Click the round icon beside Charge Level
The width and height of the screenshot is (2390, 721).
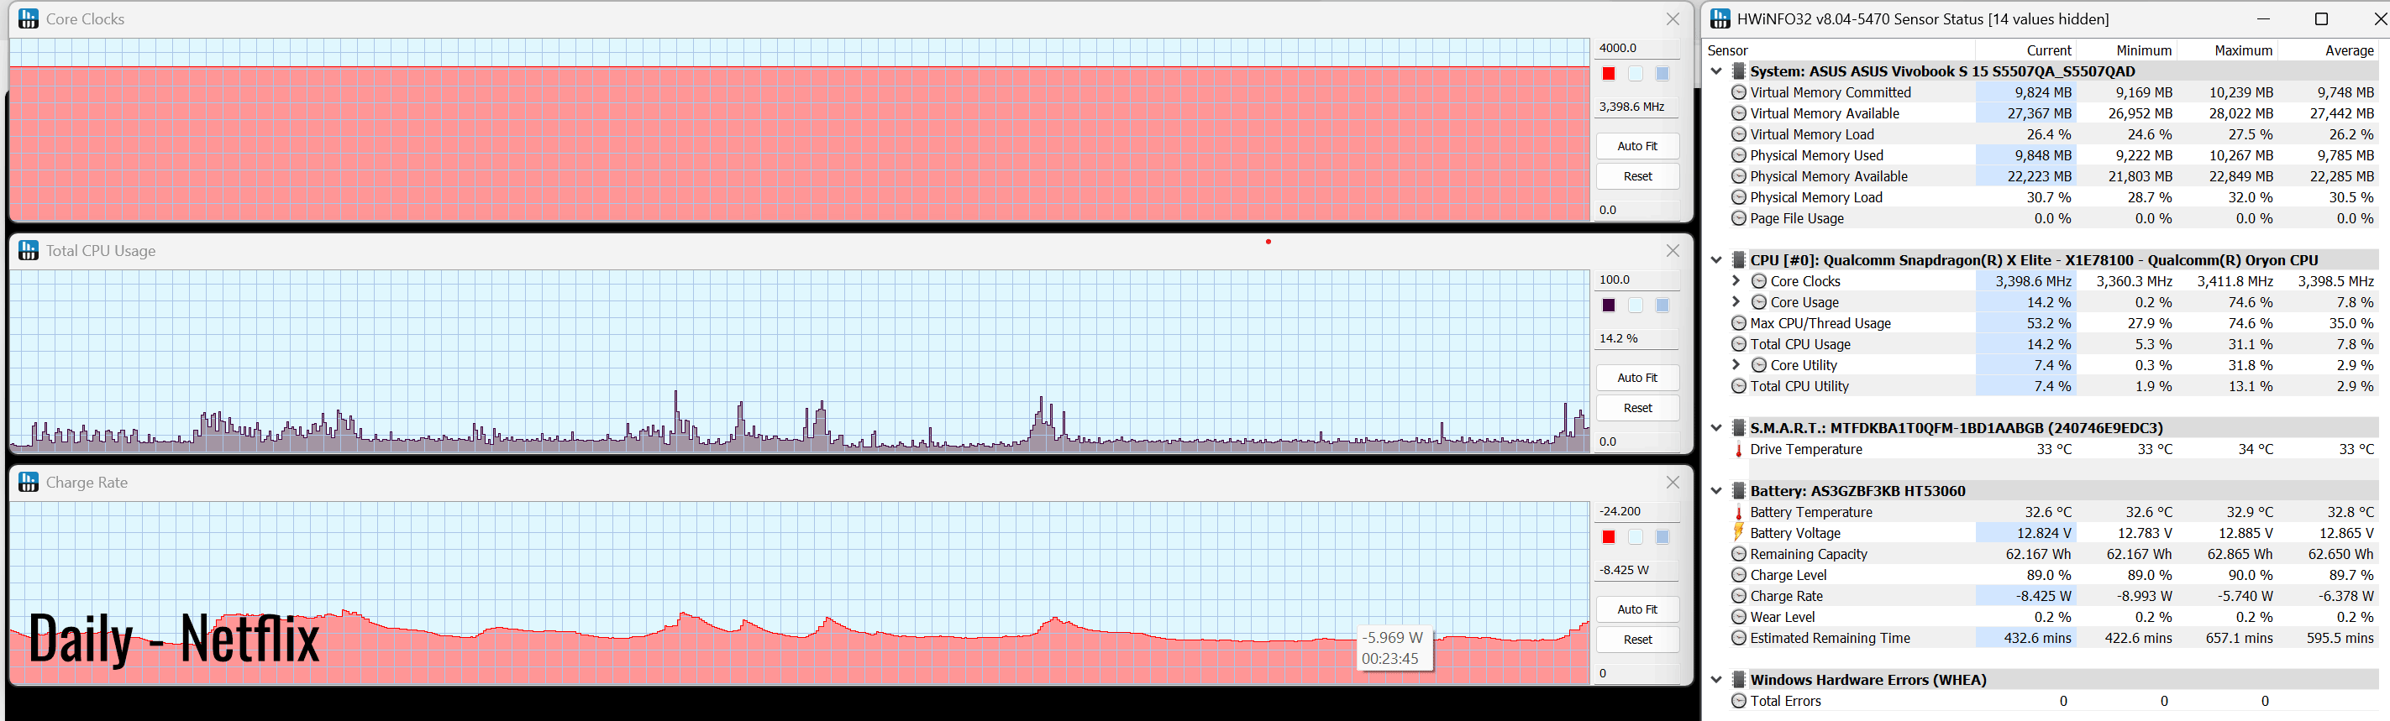(1739, 576)
